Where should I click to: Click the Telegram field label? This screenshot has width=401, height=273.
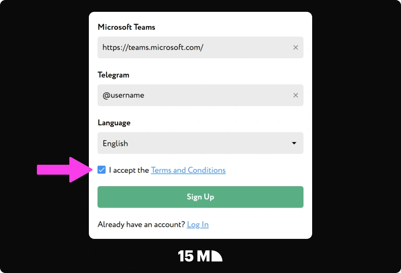[113, 75]
